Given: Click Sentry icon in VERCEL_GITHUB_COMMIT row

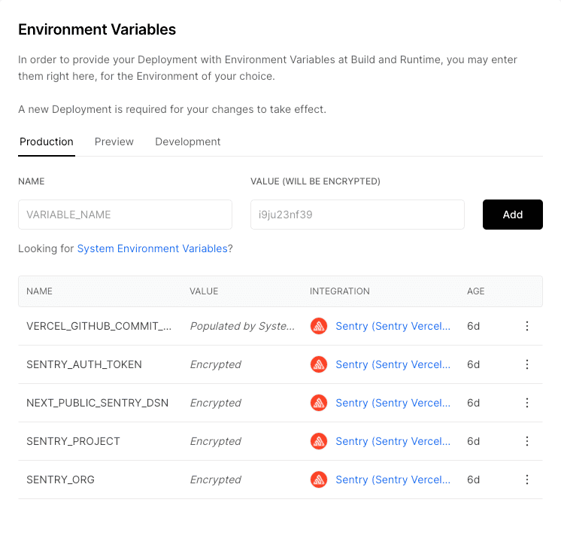Looking at the screenshot, I should click(319, 326).
